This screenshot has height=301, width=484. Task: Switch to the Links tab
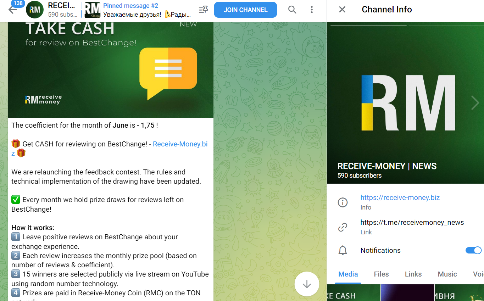coord(413,274)
